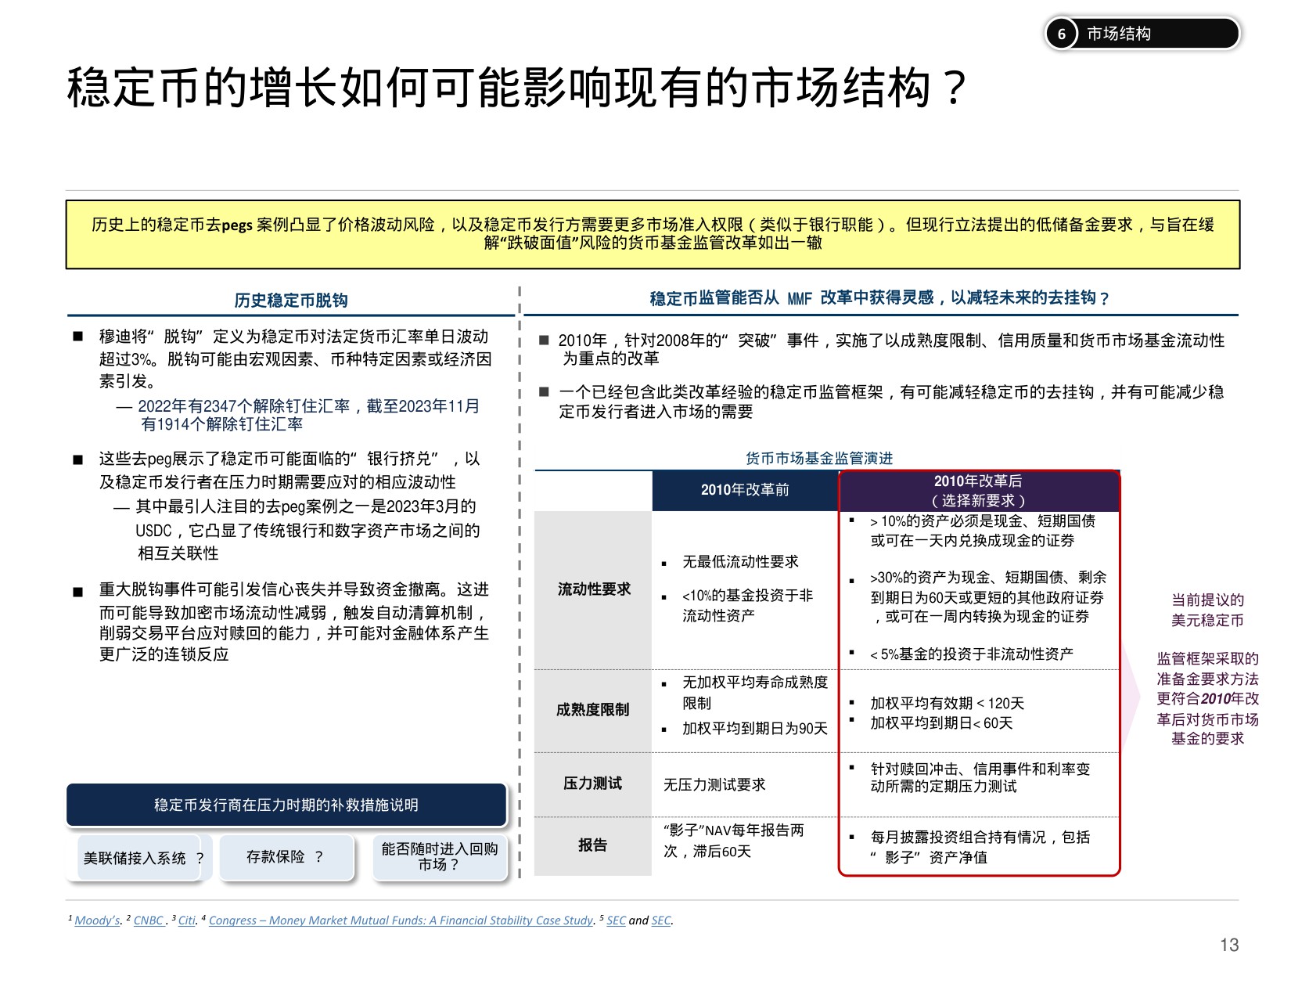The width and height of the screenshot is (1291, 998).
Task: Open the Congress Money Market case study link
Action: coord(401,921)
